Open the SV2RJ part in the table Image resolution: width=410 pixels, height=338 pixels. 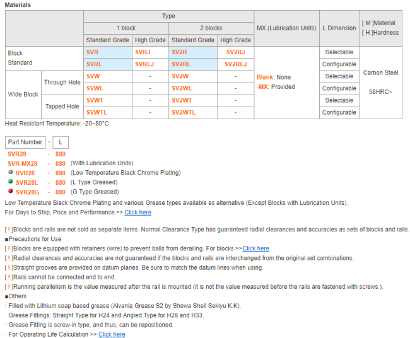tap(235, 52)
